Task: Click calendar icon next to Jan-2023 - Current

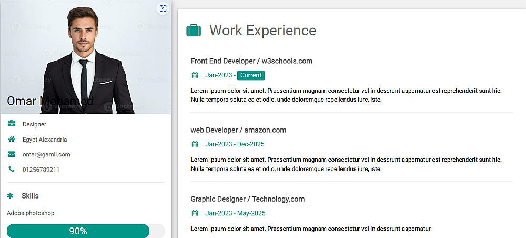Action: tap(195, 75)
